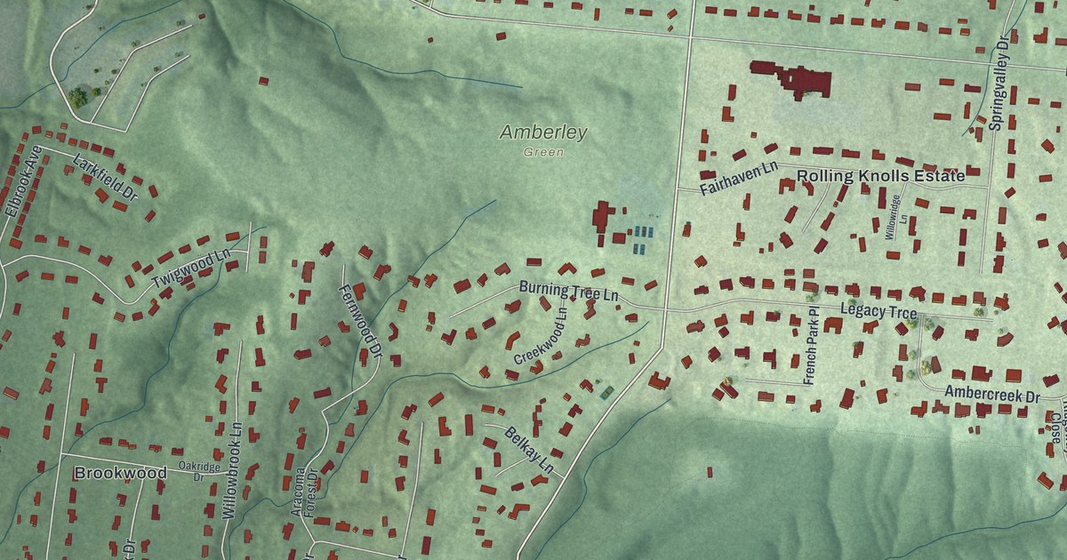Screen dimensions: 1067x560
Task: Click the large dark red building complex north of Fairhaven Ln
Action: 791,79
